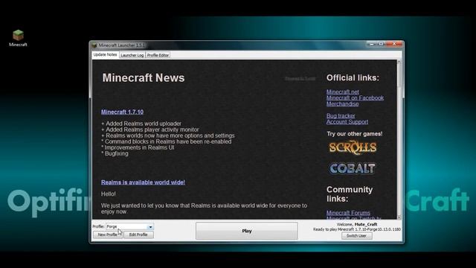The width and height of the screenshot is (476, 268).
Task: Open the Profile Editor tab
Action: [x=158, y=55]
